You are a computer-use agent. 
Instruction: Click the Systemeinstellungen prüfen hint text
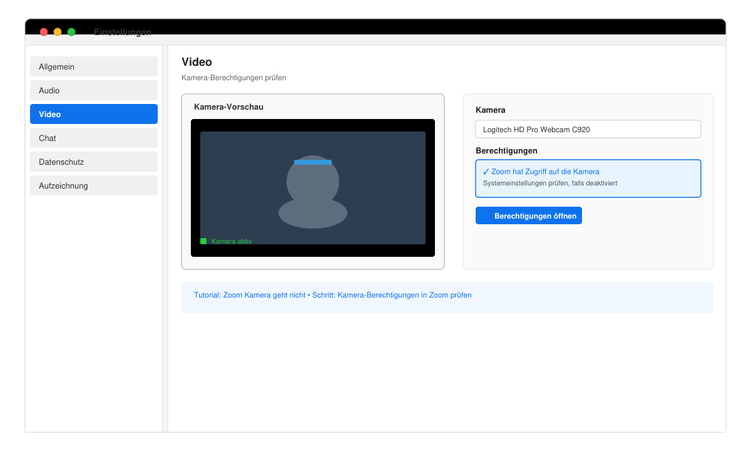550,184
